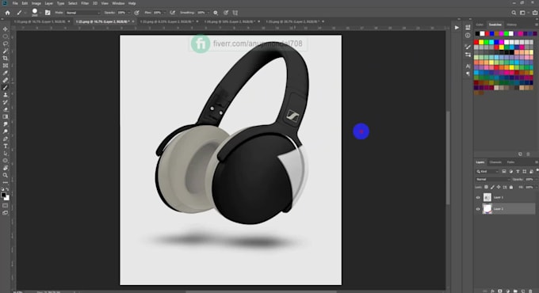Image resolution: width=539 pixels, height=293 pixels.
Task: Select the Lasso tool
Action: [x=6, y=44]
